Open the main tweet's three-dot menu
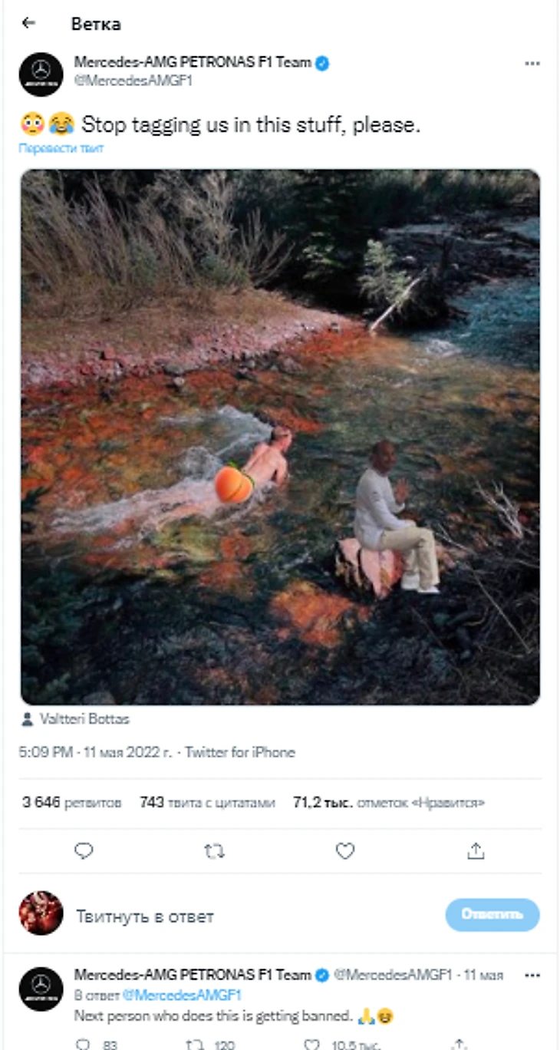The image size is (560, 1050). pos(532,64)
